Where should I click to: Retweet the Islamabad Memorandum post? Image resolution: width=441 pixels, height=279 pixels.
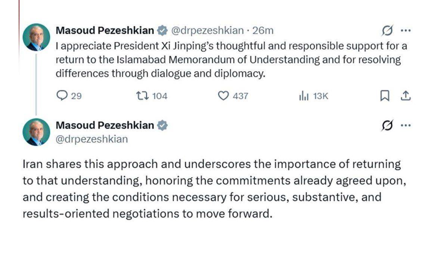152,96
